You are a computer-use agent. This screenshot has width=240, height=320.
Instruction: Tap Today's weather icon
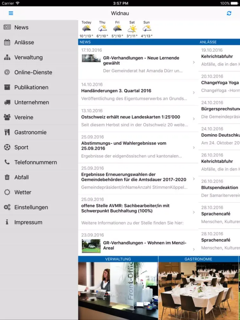point(86,29)
